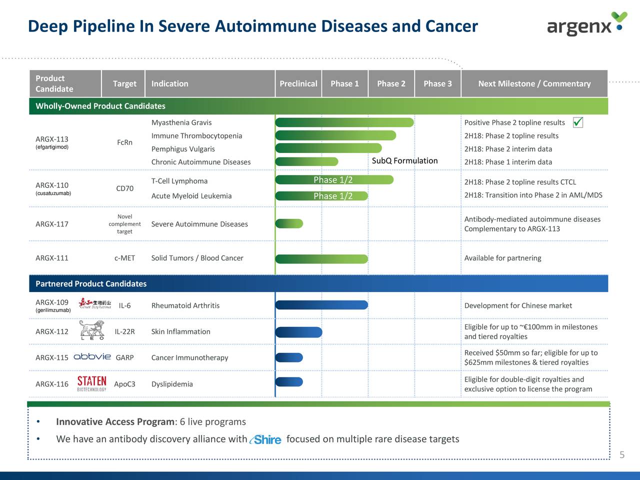Click the Skin Inflammation blue progress bar
Screen dimensions: 640x480
(298, 332)
